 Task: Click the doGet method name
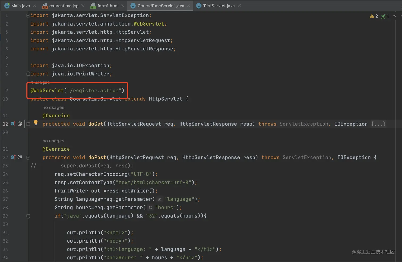click(x=96, y=124)
